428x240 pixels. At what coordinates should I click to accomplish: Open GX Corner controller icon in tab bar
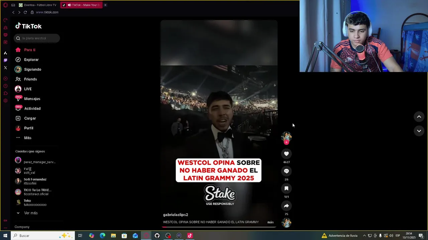(x=13, y=5)
